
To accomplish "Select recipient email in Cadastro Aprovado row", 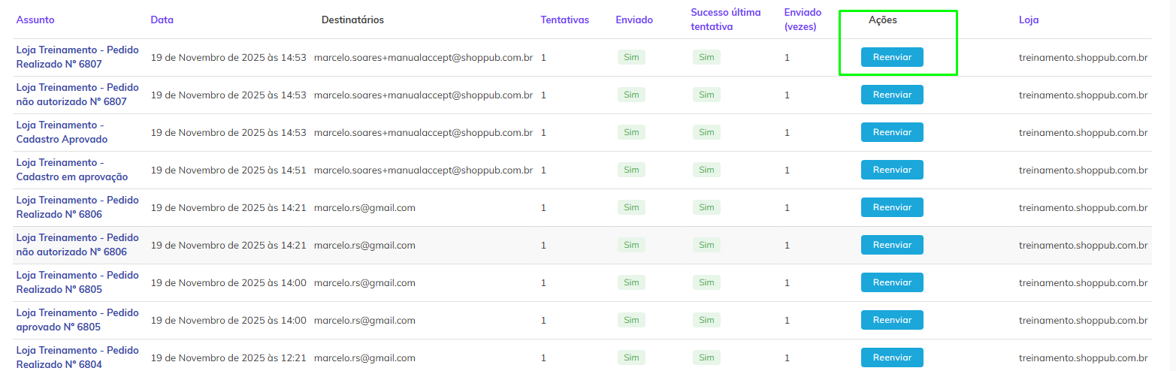I will (x=423, y=132).
